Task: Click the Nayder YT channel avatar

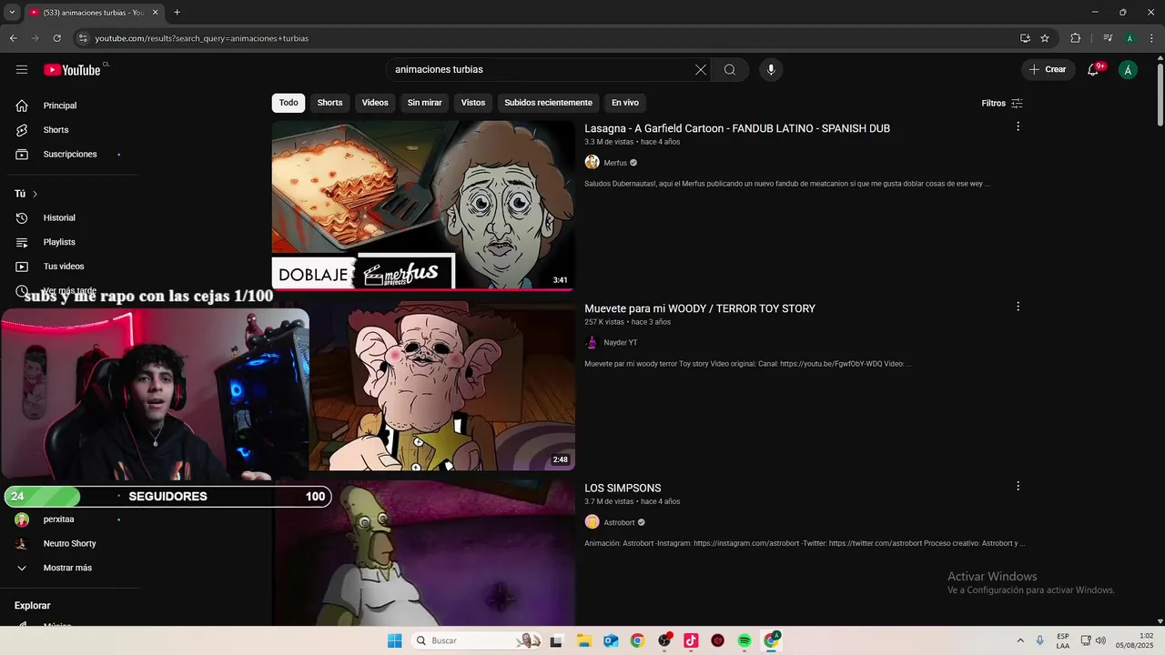Action: (592, 343)
